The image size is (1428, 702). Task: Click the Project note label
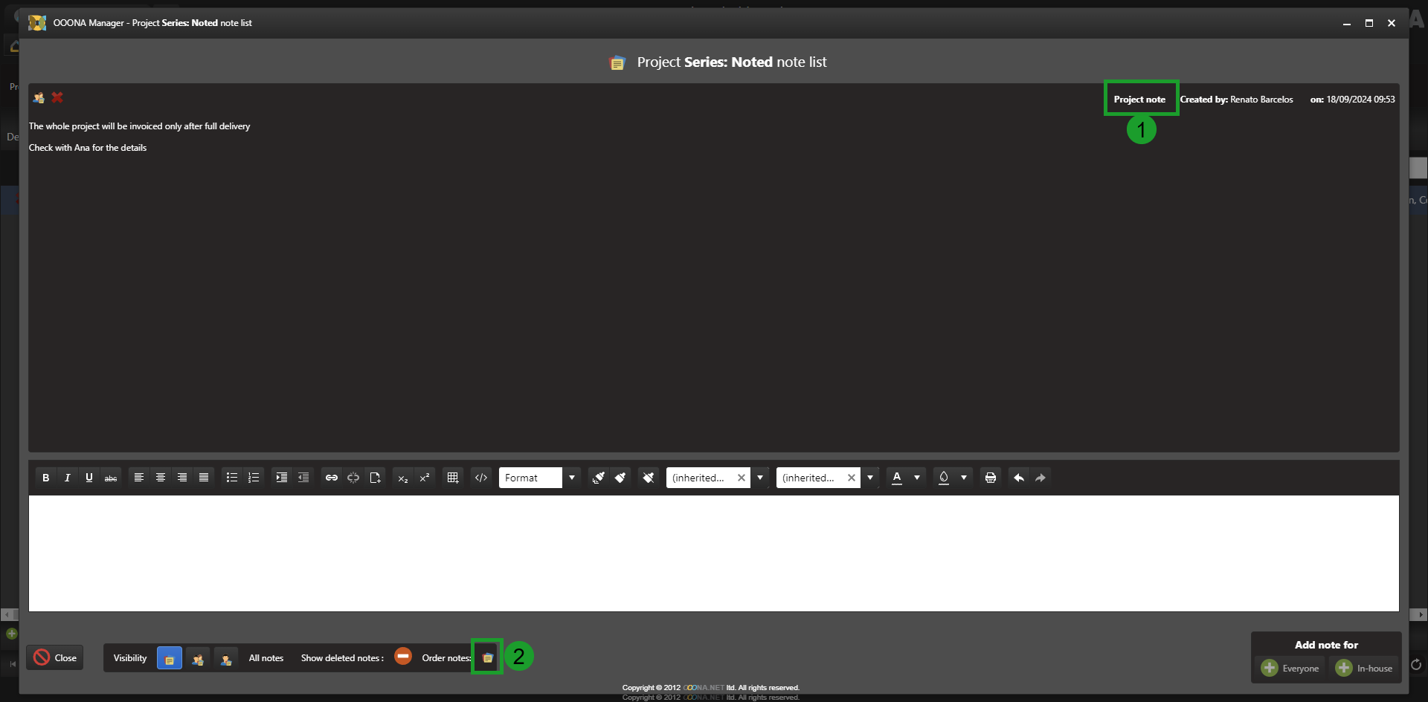1139,99
